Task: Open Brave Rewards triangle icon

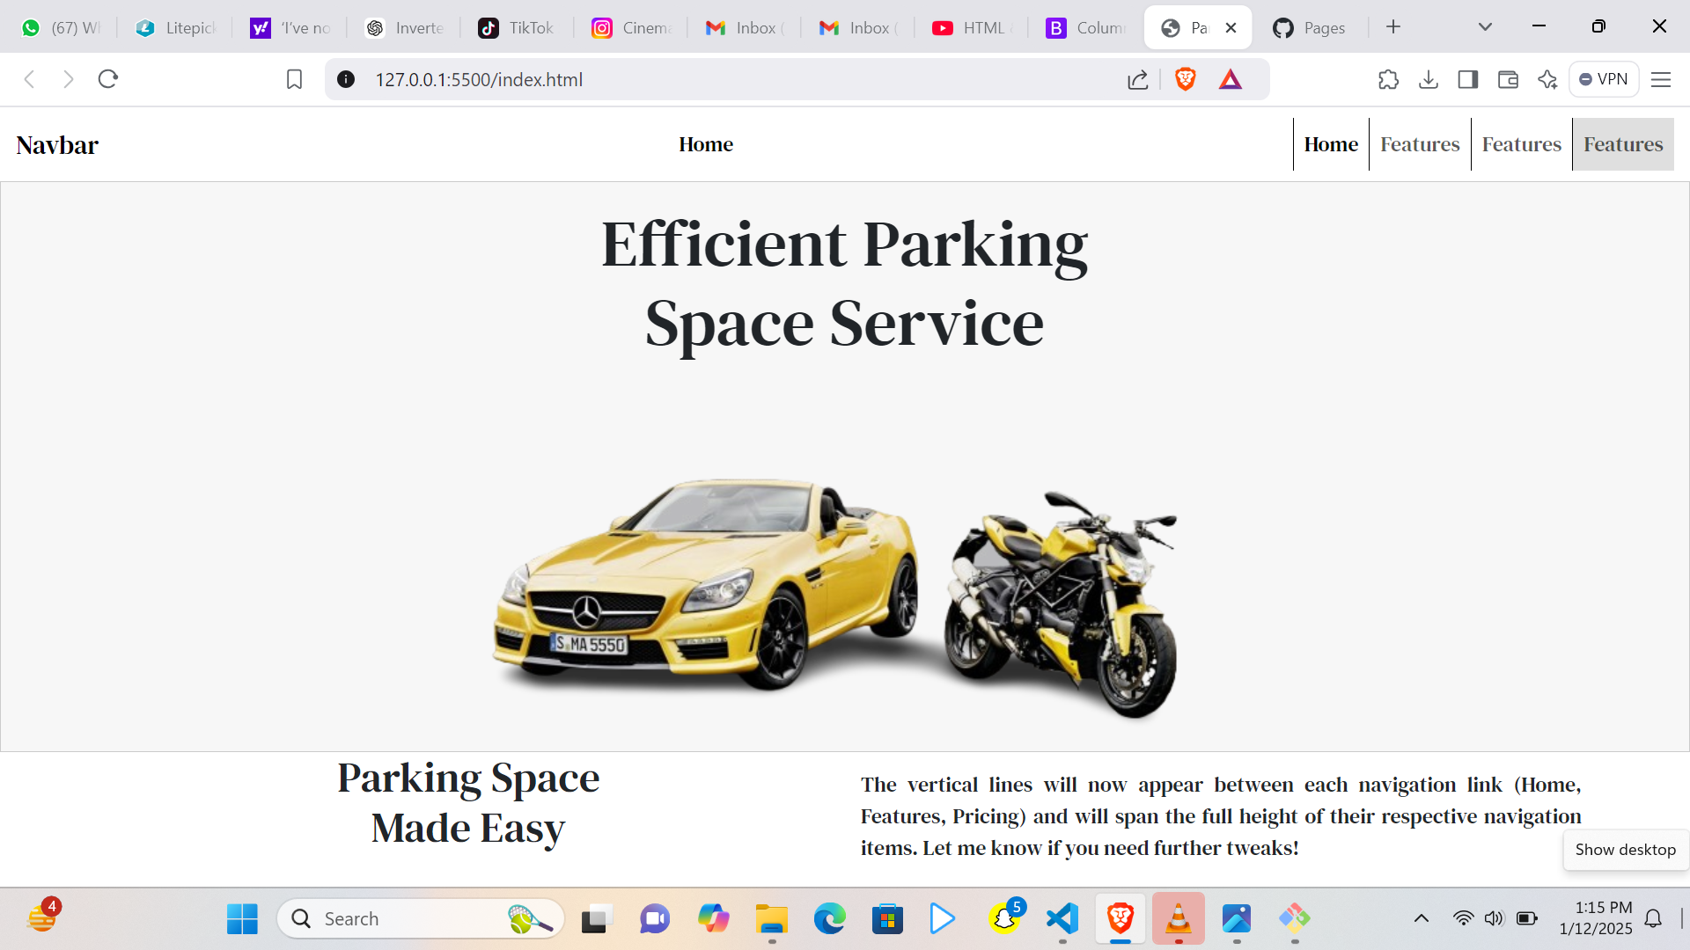Action: tap(1231, 79)
